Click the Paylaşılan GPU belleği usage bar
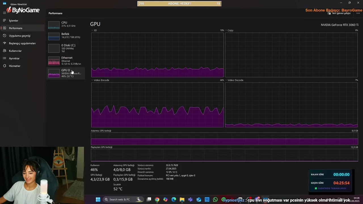The height and width of the screenshot is (204, 363). point(224,155)
